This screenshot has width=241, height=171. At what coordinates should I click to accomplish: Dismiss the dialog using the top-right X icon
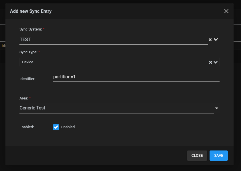point(226,11)
